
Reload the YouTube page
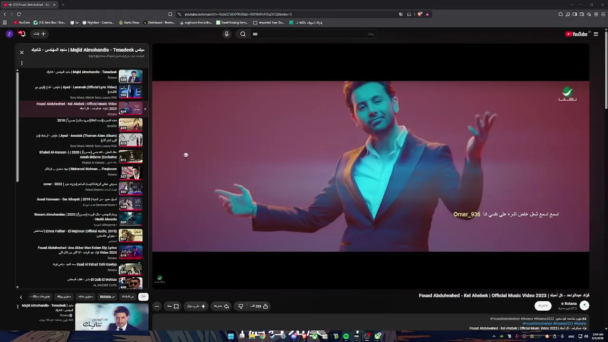pyautogui.click(x=19, y=14)
